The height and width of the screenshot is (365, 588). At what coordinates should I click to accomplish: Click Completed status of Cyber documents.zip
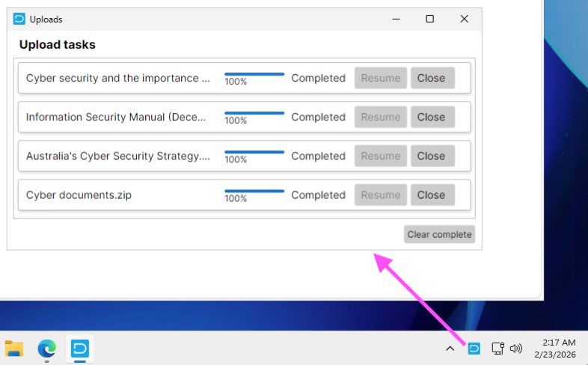[x=319, y=195]
